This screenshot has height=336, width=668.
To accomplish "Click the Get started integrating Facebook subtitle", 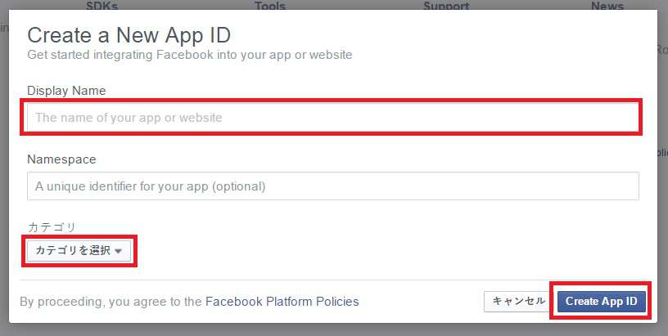I will (190, 55).
